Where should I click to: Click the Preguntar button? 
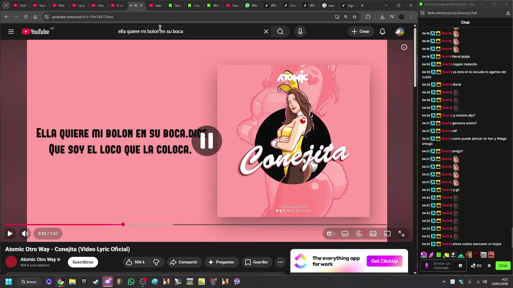pos(222,262)
